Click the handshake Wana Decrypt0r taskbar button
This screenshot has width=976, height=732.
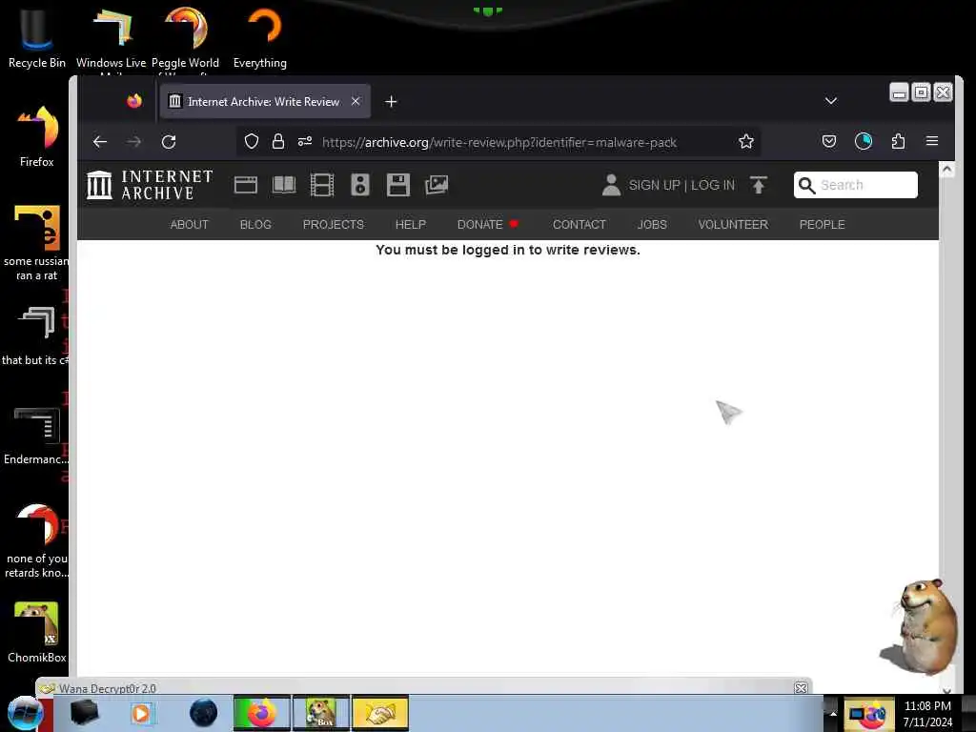[379, 713]
